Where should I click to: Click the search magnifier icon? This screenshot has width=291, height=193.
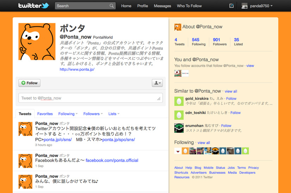(x=112, y=6)
